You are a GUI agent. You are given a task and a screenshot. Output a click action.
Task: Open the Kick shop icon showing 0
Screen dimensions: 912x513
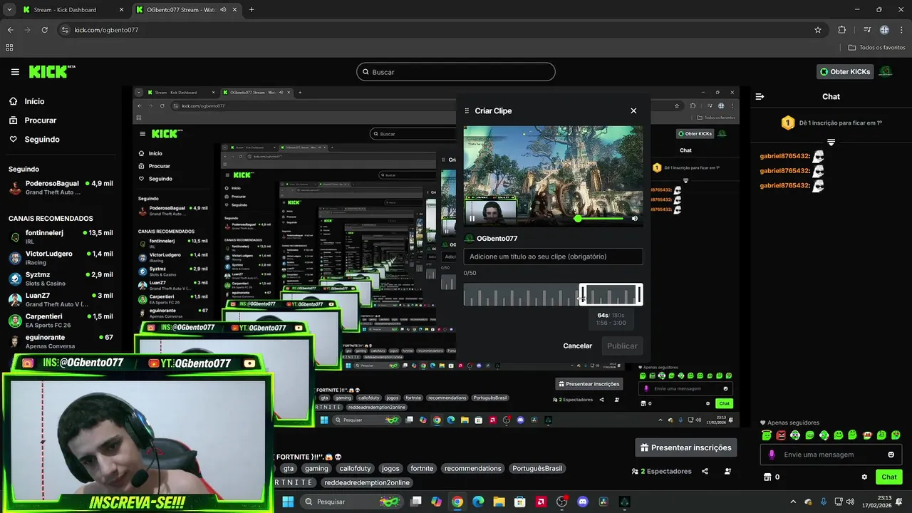772,477
